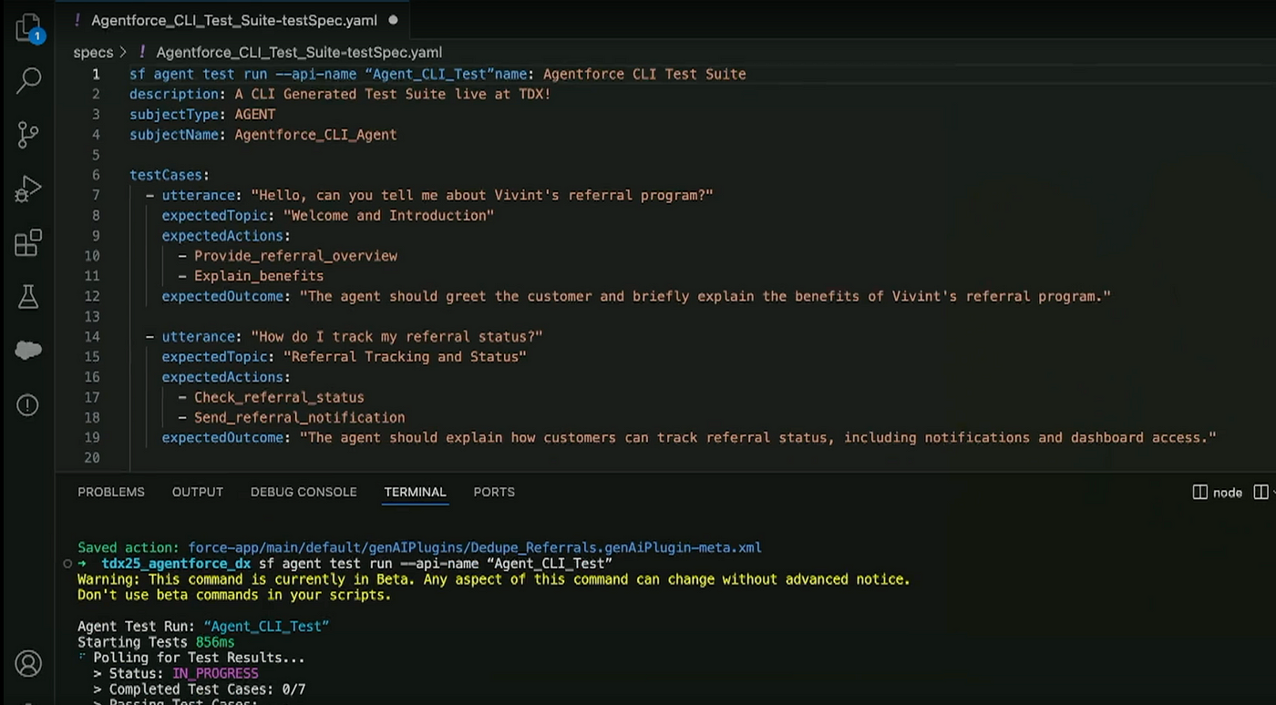Click the expectedOutcome key on line 12
This screenshot has height=705, width=1276.
point(222,296)
